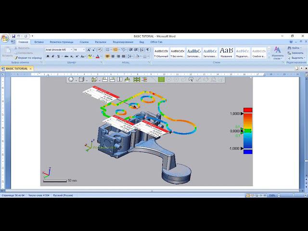Click the word count Число слов indicator

(x=38, y=195)
